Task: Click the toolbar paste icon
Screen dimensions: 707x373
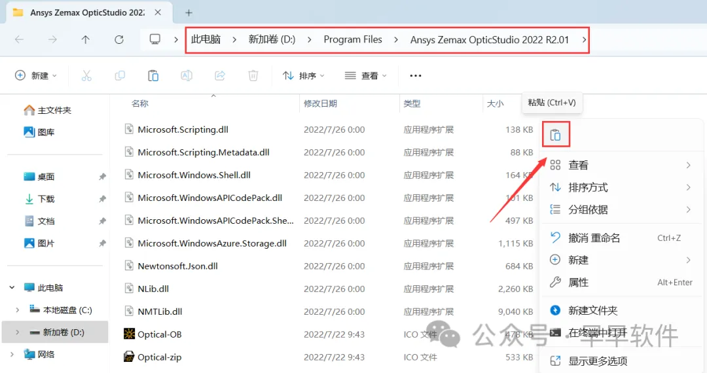Action: coord(153,76)
